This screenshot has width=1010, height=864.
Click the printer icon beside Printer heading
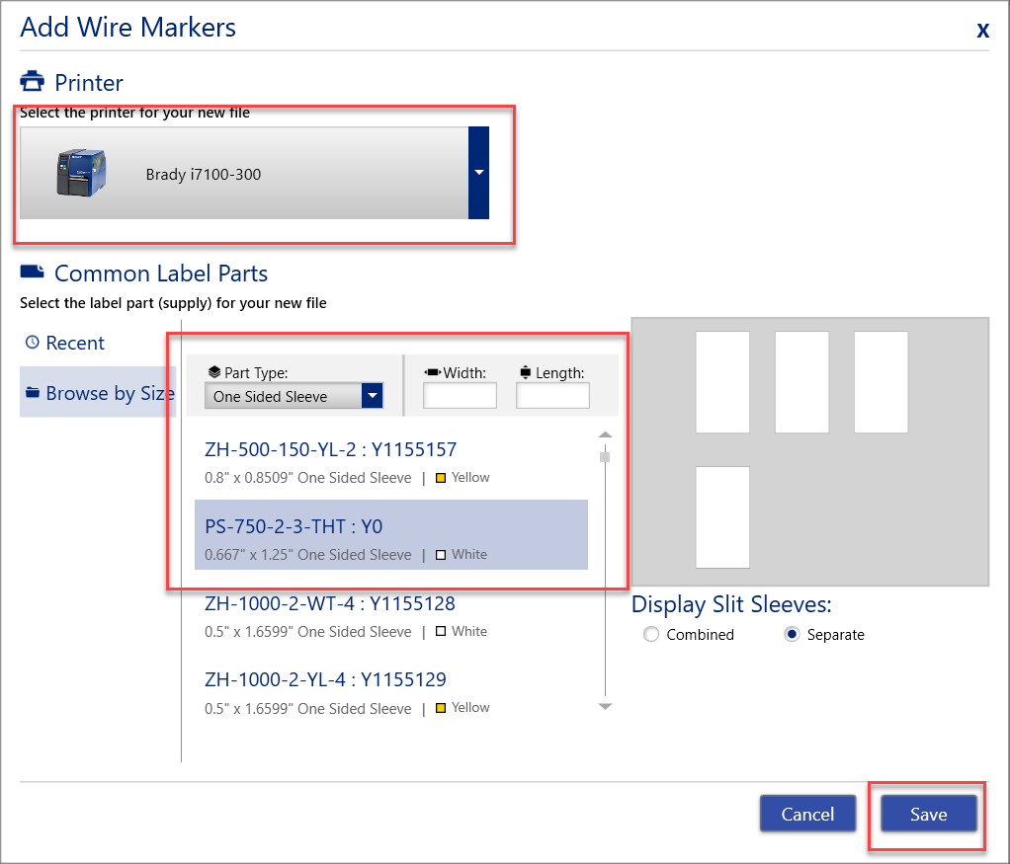pos(33,81)
